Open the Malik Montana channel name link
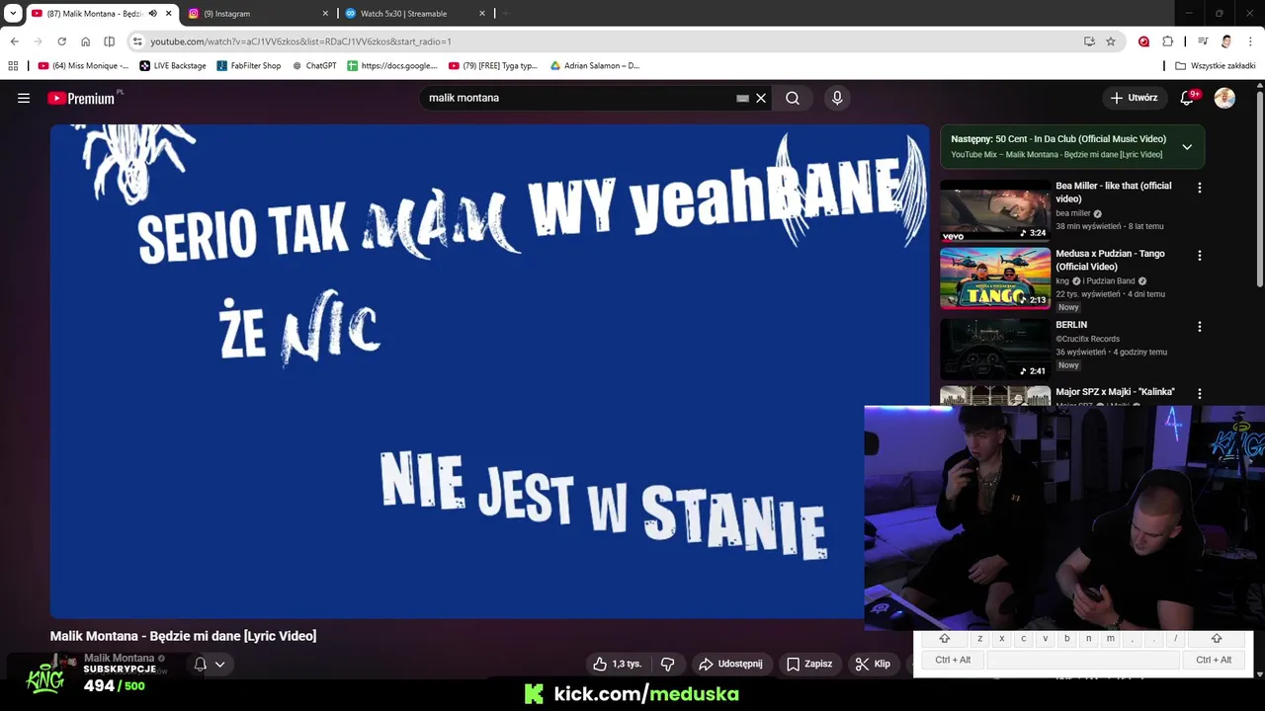The image size is (1265, 711). tap(119, 658)
